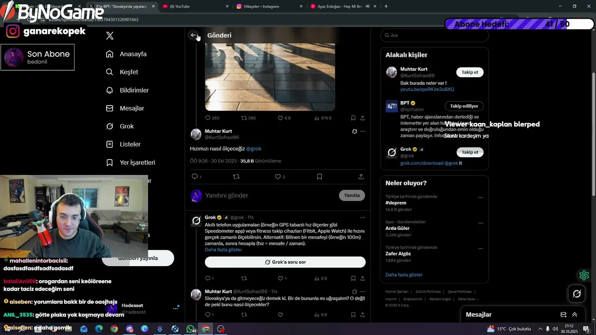The width and height of the screenshot is (596, 335).
Task: Open Grok from the left sidebar
Action: (120, 126)
